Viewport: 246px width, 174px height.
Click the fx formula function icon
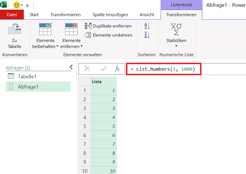pos(117,69)
